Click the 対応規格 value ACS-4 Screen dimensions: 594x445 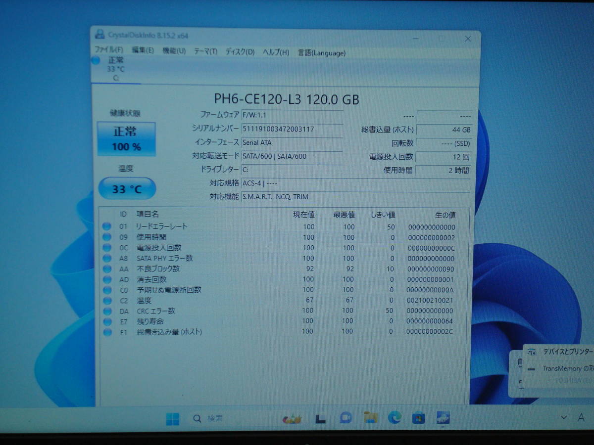[x=260, y=183]
